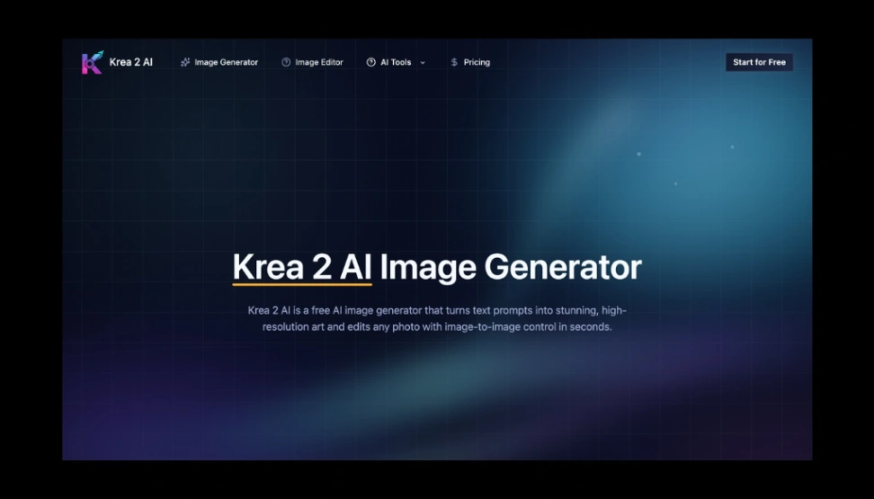This screenshot has height=499, width=874.
Task: Click the circle icon beside AI Tools
Action: pyautogui.click(x=370, y=62)
